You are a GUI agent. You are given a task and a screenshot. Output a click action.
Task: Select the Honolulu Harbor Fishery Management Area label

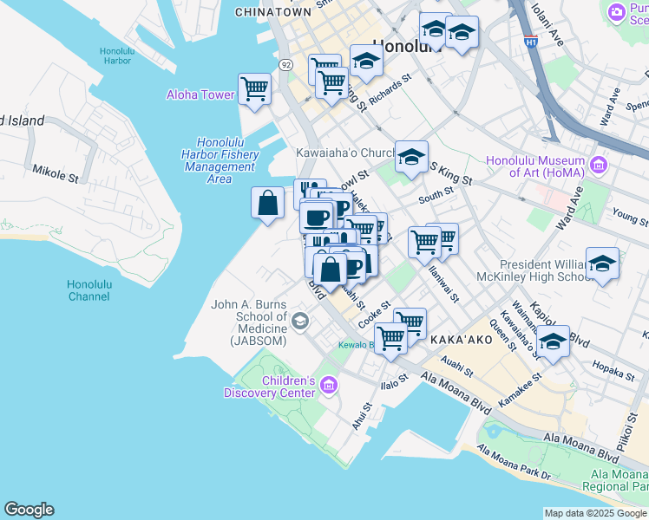(x=220, y=160)
